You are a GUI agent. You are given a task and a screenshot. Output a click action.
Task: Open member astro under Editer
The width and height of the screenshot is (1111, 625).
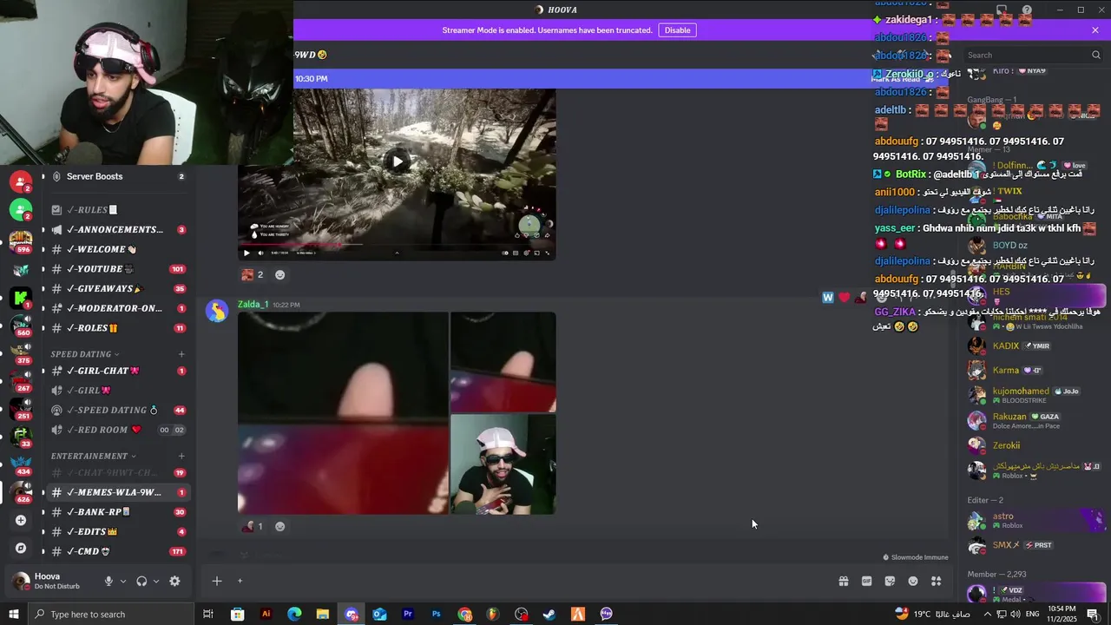pos(1033,521)
